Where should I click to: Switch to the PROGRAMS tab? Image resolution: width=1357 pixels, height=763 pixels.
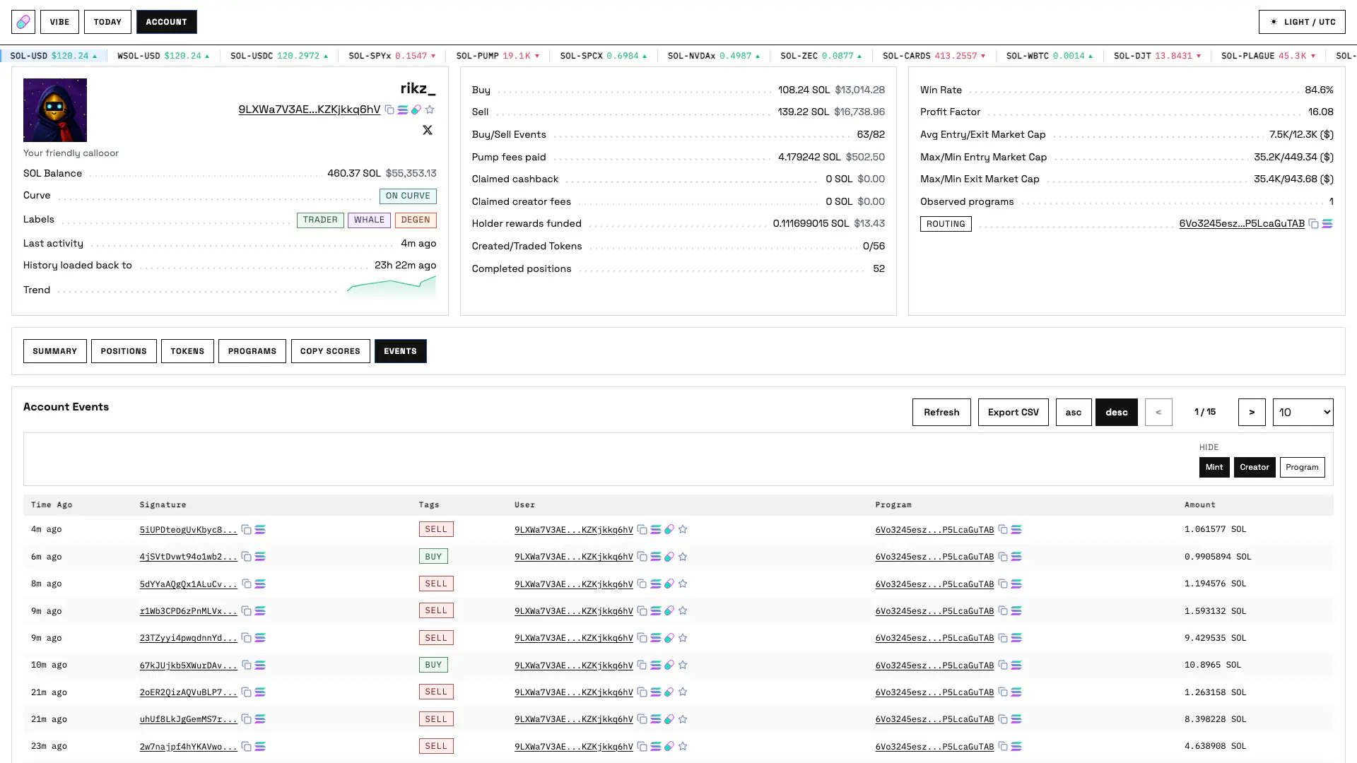252,351
